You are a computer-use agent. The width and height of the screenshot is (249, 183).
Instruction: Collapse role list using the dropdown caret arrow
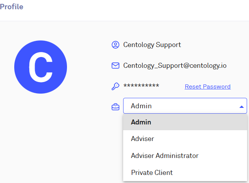tap(241, 107)
